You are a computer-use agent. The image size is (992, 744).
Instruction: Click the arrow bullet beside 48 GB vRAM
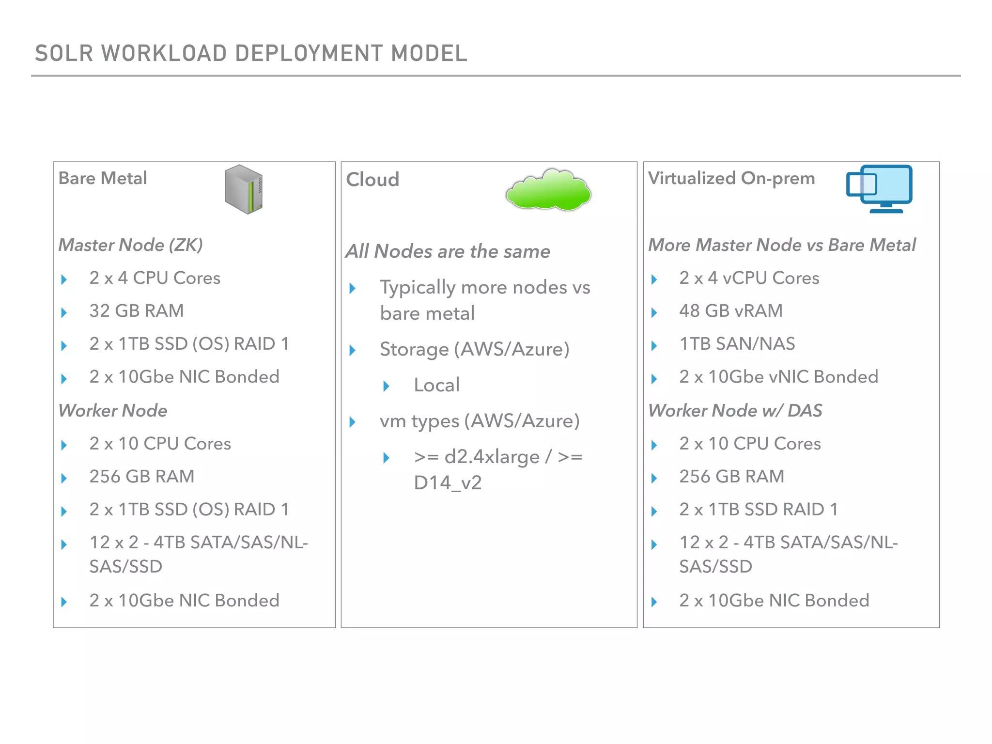pyautogui.click(x=654, y=312)
